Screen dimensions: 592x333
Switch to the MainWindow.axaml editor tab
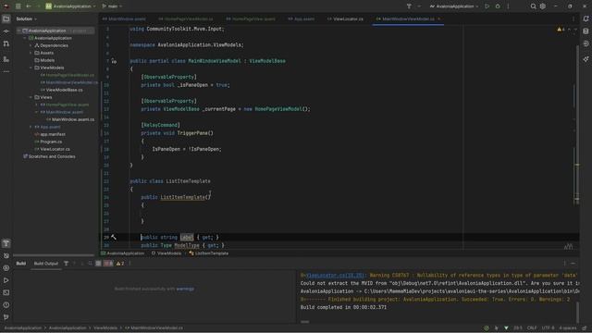(124, 18)
